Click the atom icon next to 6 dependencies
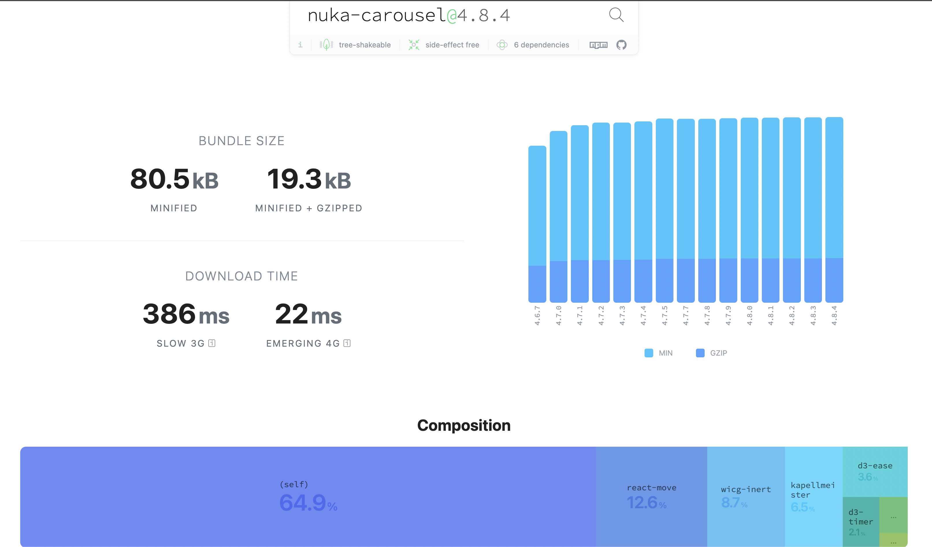 click(503, 45)
